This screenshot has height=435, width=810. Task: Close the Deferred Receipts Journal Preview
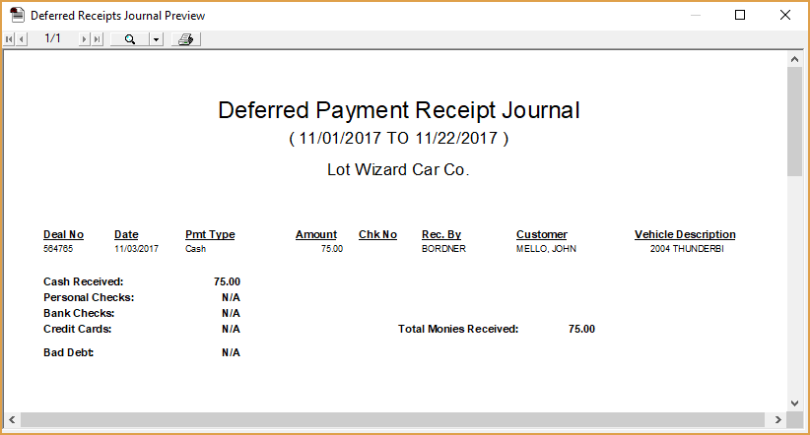pyautogui.click(x=785, y=15)
